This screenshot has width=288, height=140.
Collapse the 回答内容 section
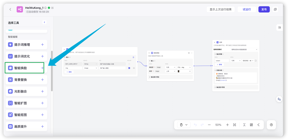point(215,70)
